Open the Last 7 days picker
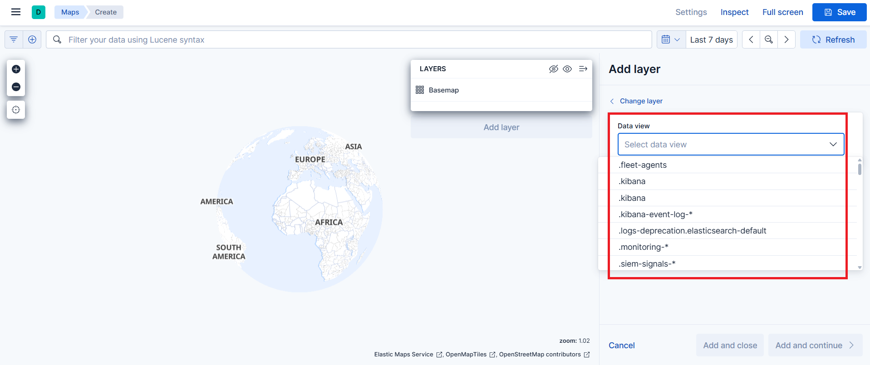Viewport: 870px width, 365px height. click(711, 39)
